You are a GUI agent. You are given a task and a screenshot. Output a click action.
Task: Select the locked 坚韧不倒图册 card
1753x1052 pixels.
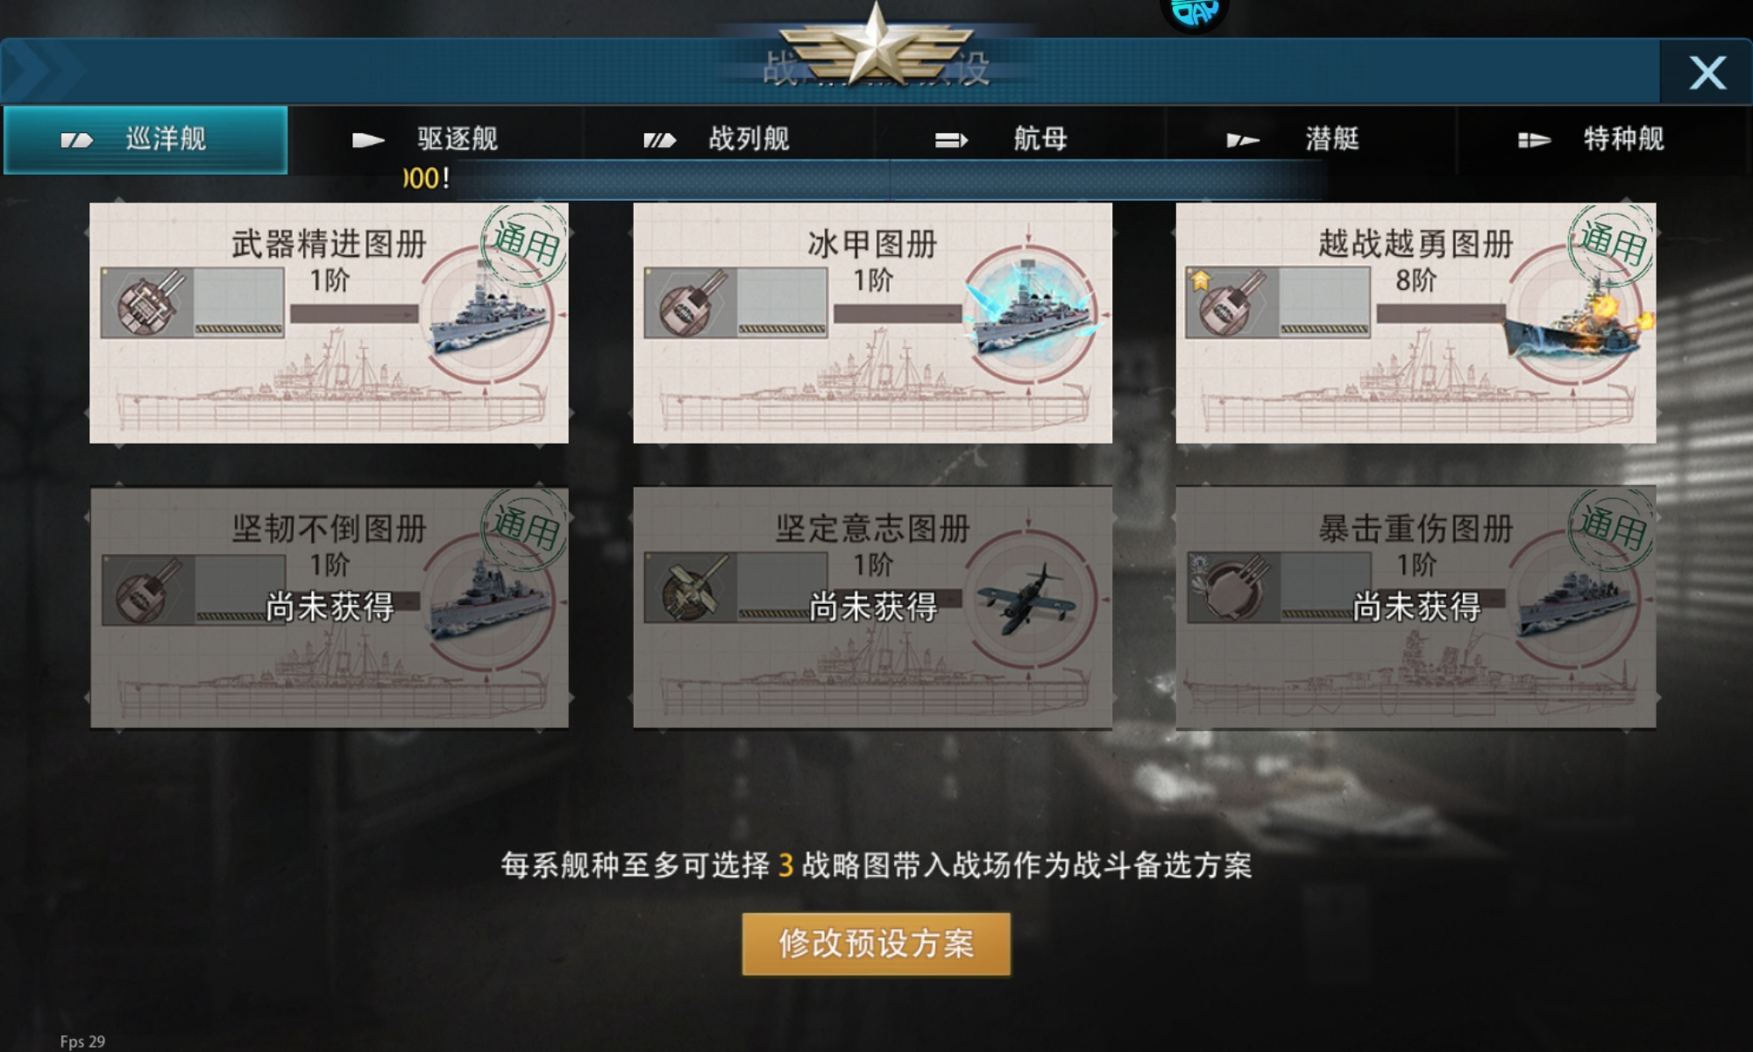click(329, 608)
